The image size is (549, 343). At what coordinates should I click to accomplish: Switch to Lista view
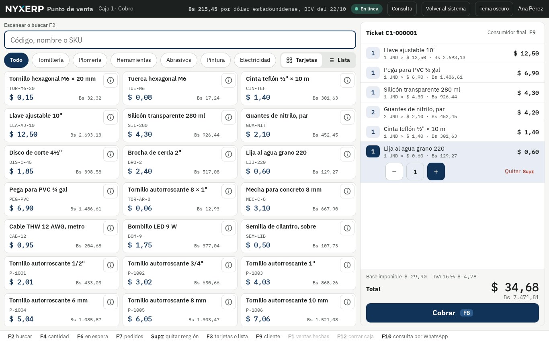339,60
